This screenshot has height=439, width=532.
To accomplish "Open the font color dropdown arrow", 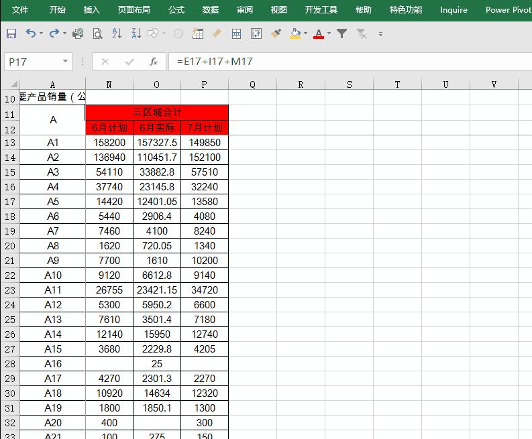I will click(x=329, y=34).
